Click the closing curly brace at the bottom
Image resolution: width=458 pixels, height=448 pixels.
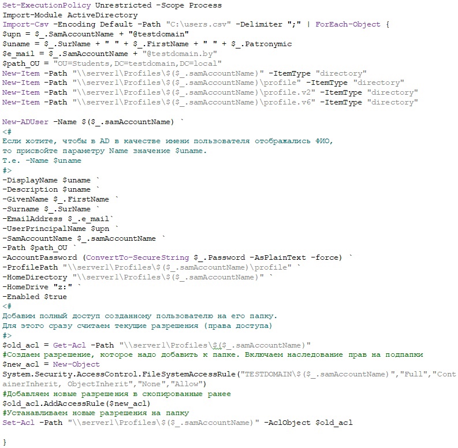5,442
